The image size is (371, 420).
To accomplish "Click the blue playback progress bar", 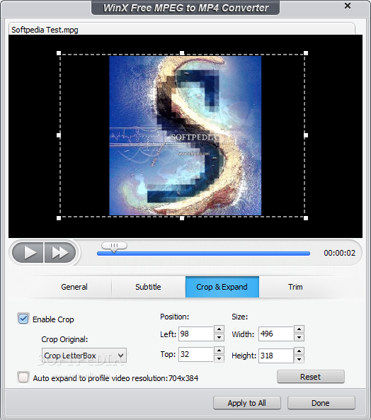I will pyautogui.click(x=203, y=254).
